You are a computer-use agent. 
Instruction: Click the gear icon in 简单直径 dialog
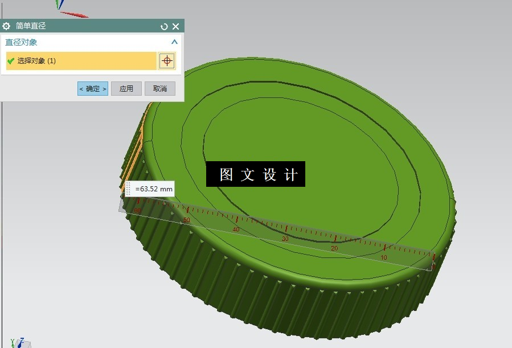tap(6, 26)
